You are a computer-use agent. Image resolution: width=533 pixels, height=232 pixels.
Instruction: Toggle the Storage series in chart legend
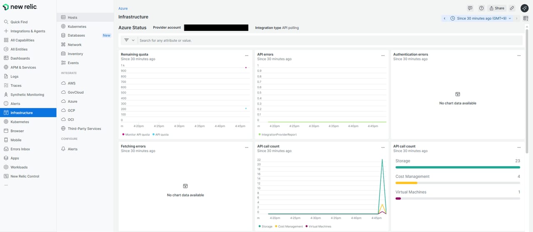(x=266, y=227)
